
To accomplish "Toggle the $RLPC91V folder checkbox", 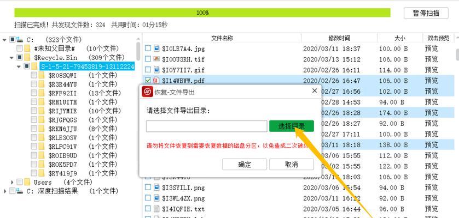I will pyautogui.click(x=34, y=146).
